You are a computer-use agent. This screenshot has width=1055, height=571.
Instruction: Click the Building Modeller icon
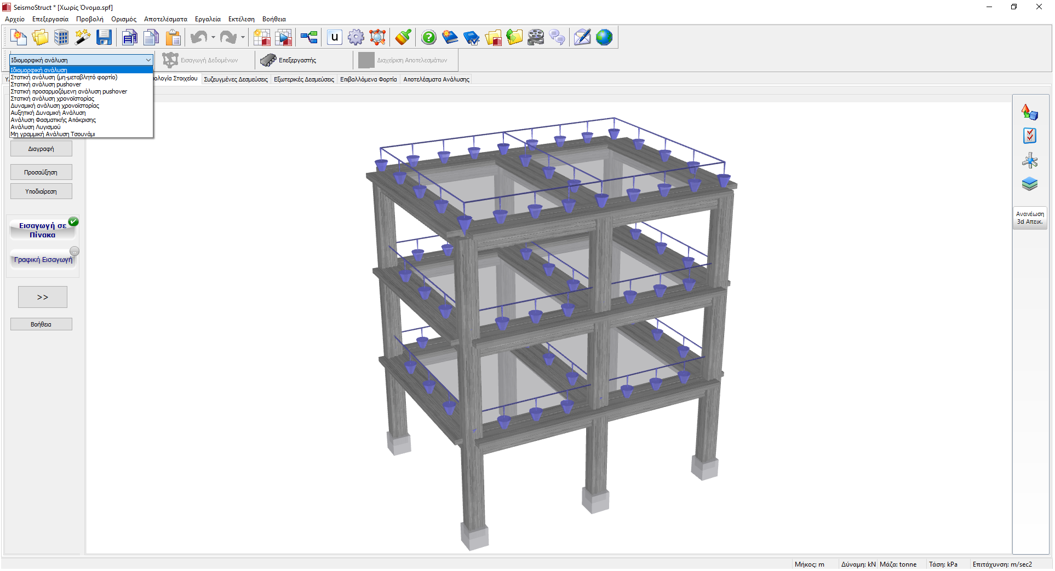[x=61, y=37]
